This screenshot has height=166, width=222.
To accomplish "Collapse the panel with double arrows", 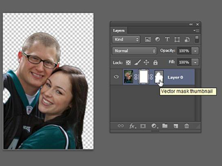I will [191, 25].
